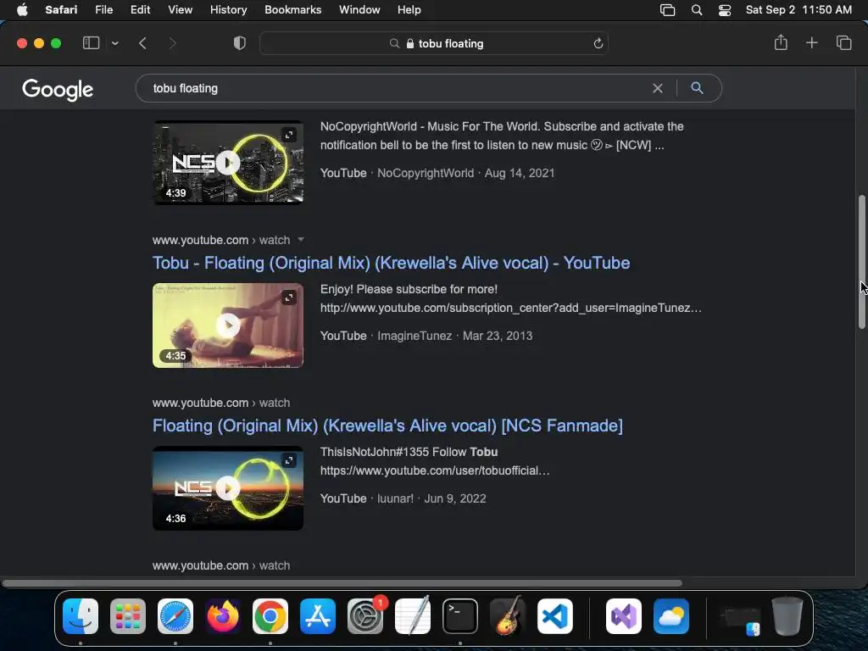
Task: Launch Google Chrome from the Dock
Action: 270,616
